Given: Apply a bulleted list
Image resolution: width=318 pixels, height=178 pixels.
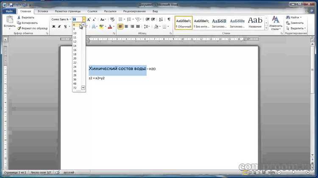Looking at the screenshot, I should (x=120, y=19).
